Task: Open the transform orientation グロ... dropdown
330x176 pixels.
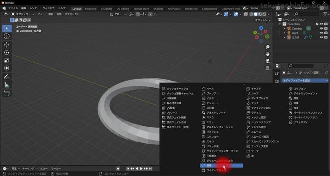Action: (118, 14)
